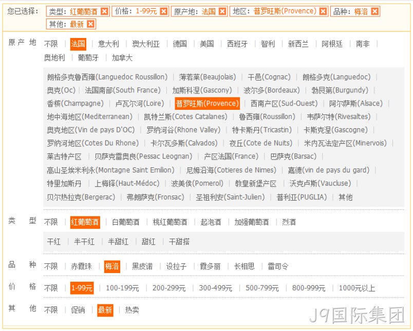The image size is (413, 331).
Task: Select origin 加拿大
Action: 122,57
